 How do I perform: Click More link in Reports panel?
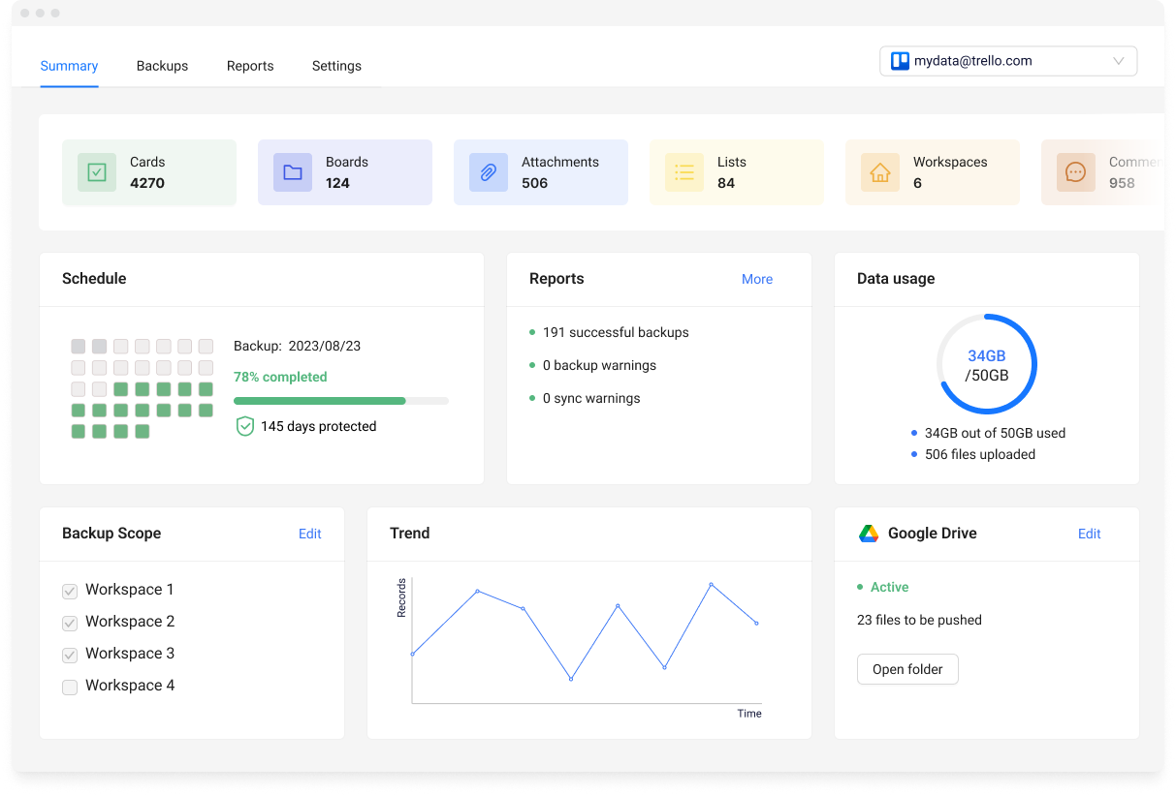(x=756, y=279)
